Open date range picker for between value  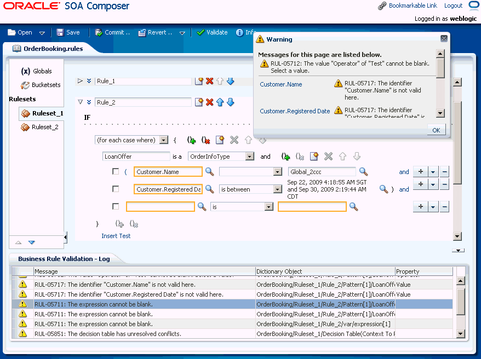(383, 189)
